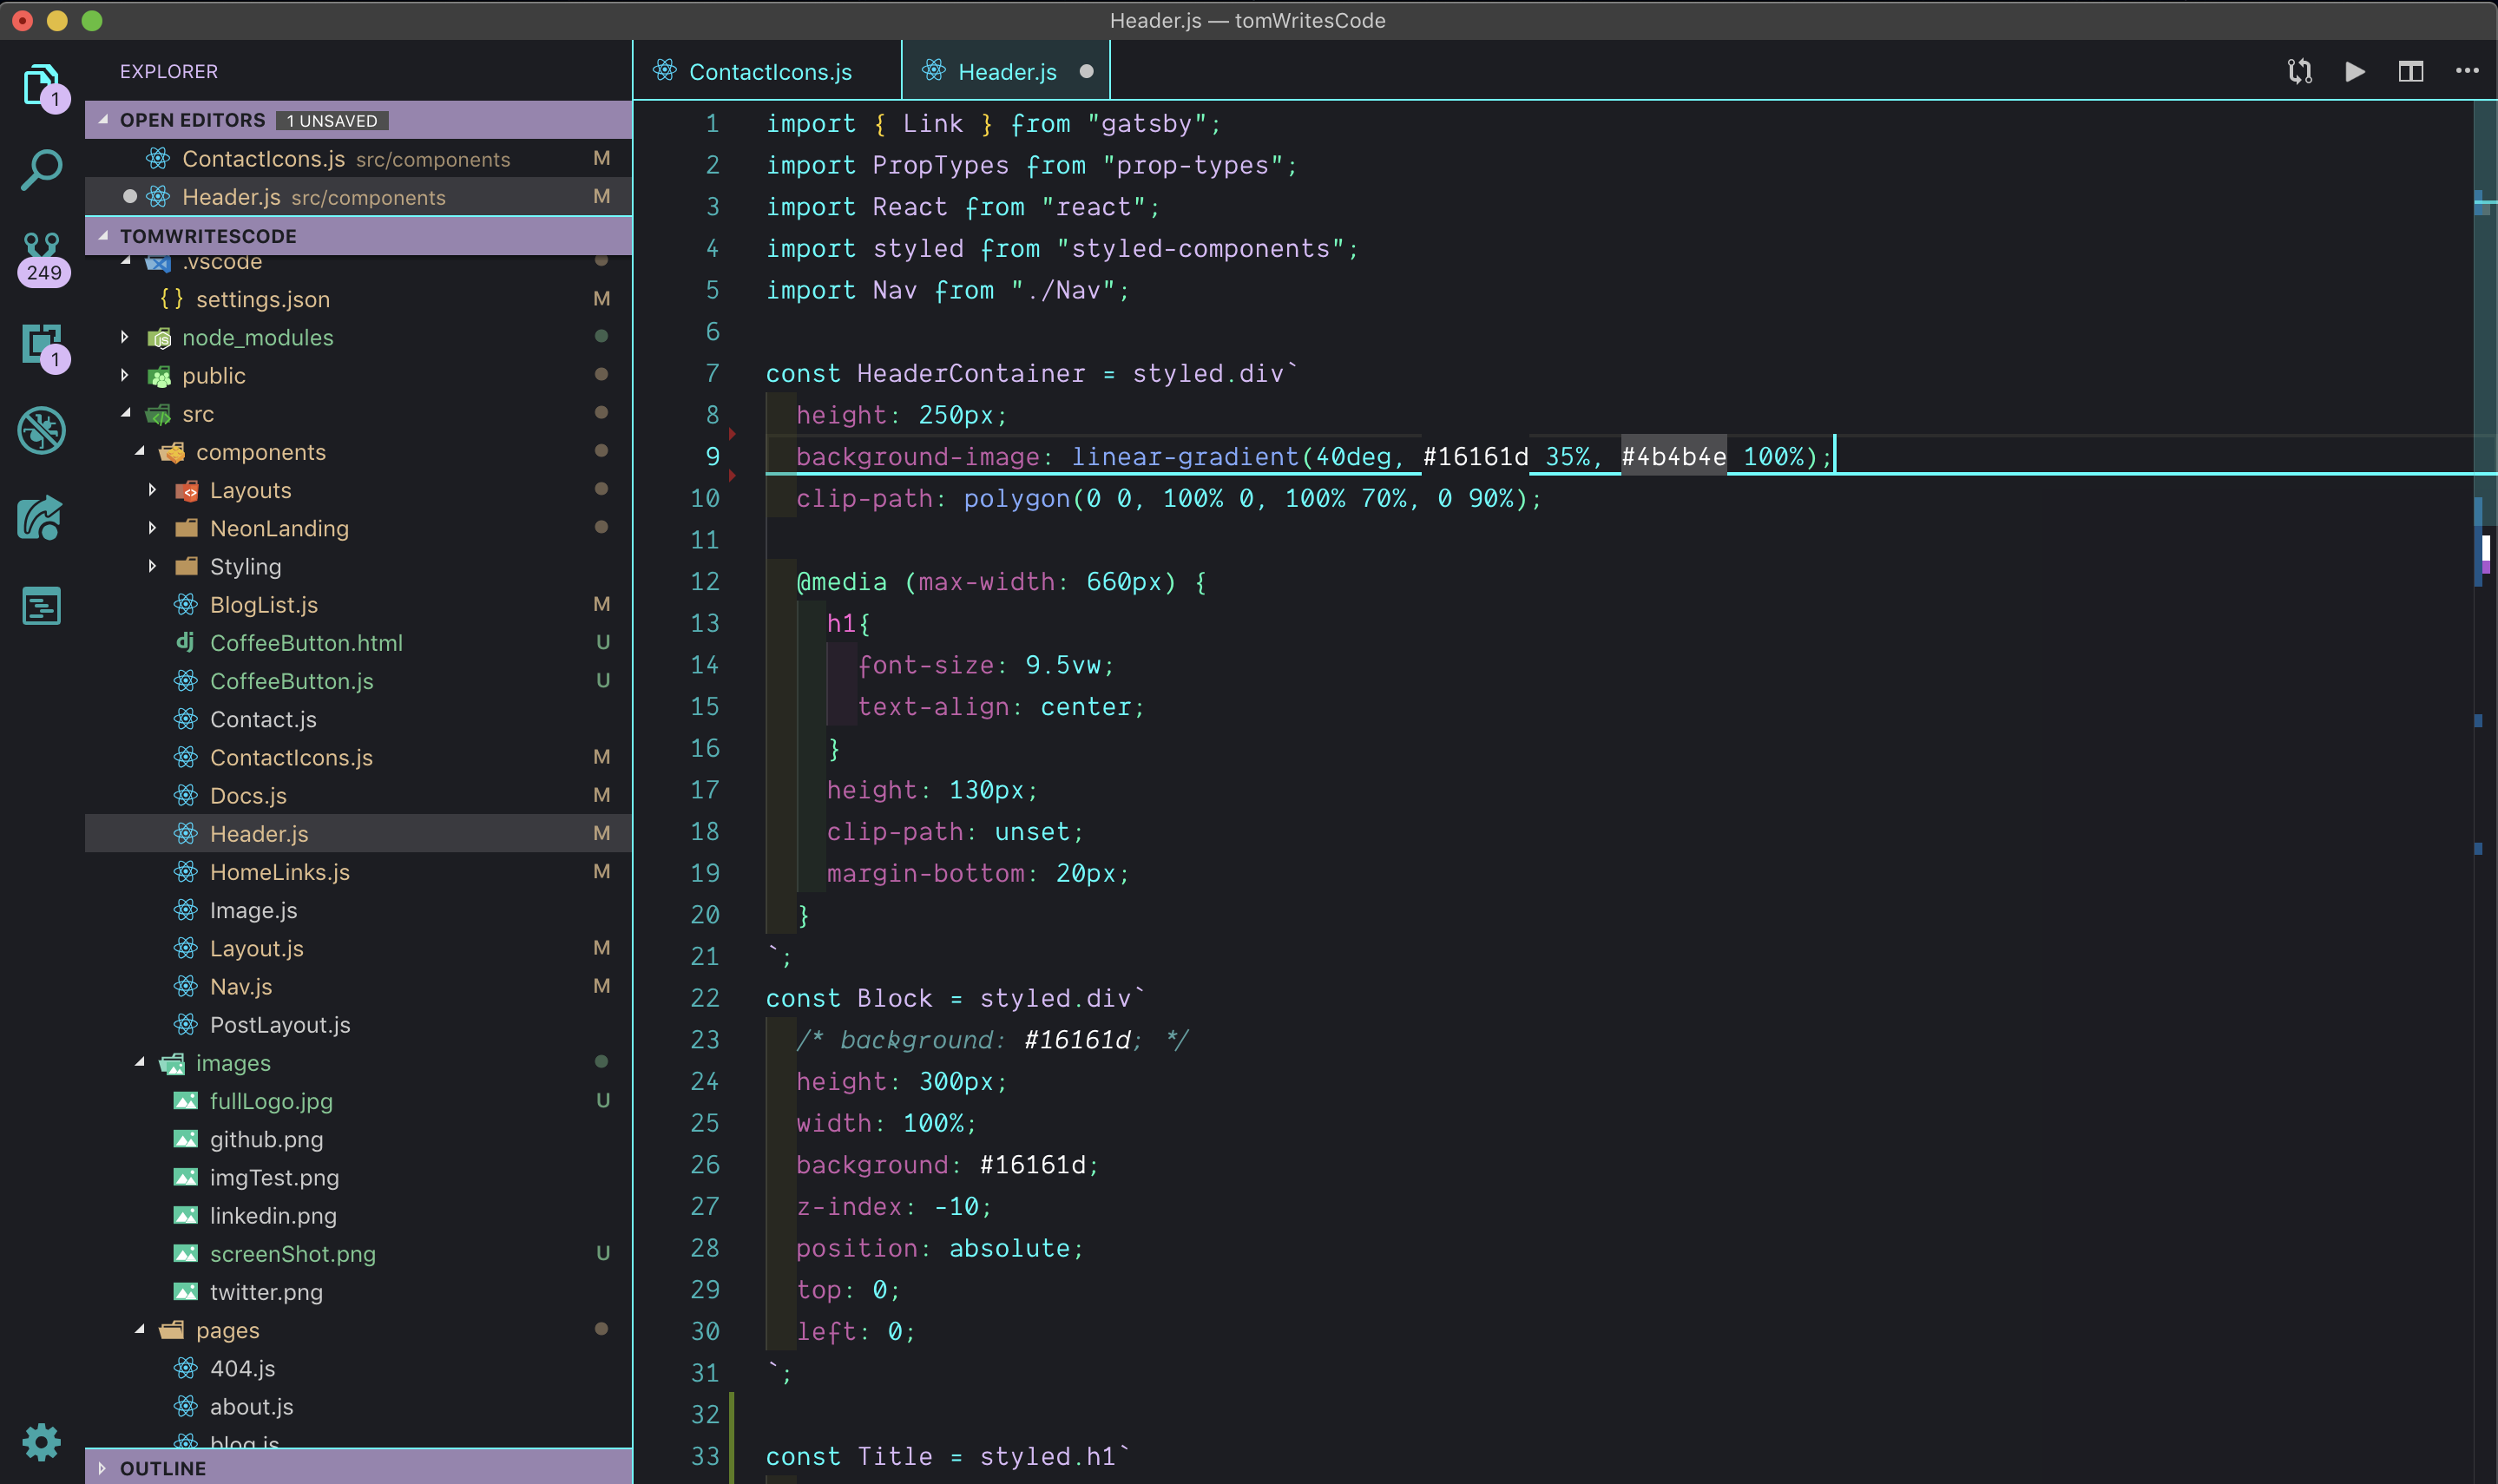Click the fullLogo.jpg image file icon
Screen dimensions: 2498x1484
click(x=186, y=1100)
